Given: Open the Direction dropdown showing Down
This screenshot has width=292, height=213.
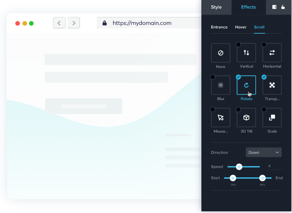Looking at the screenshot, I should [264, 152].
